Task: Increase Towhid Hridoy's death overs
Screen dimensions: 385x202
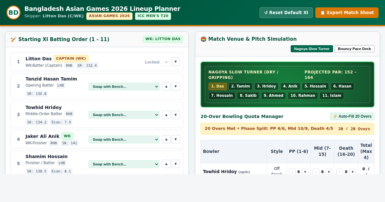Action: [353, 172]
